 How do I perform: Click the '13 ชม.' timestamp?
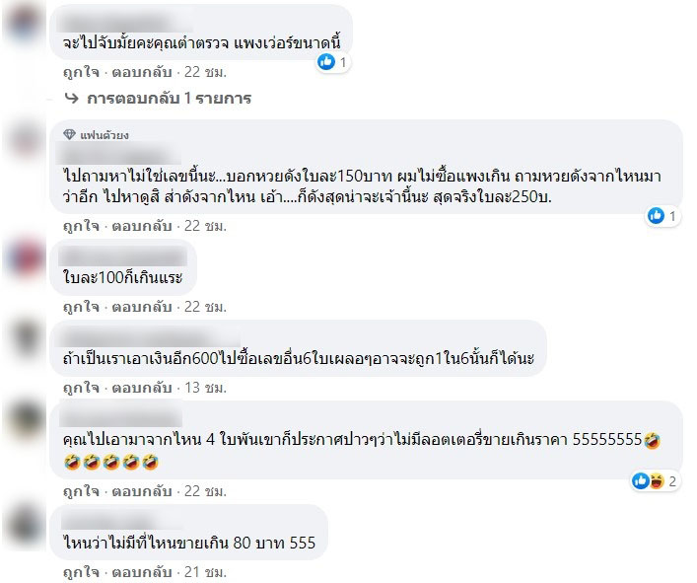click(205, 388)
